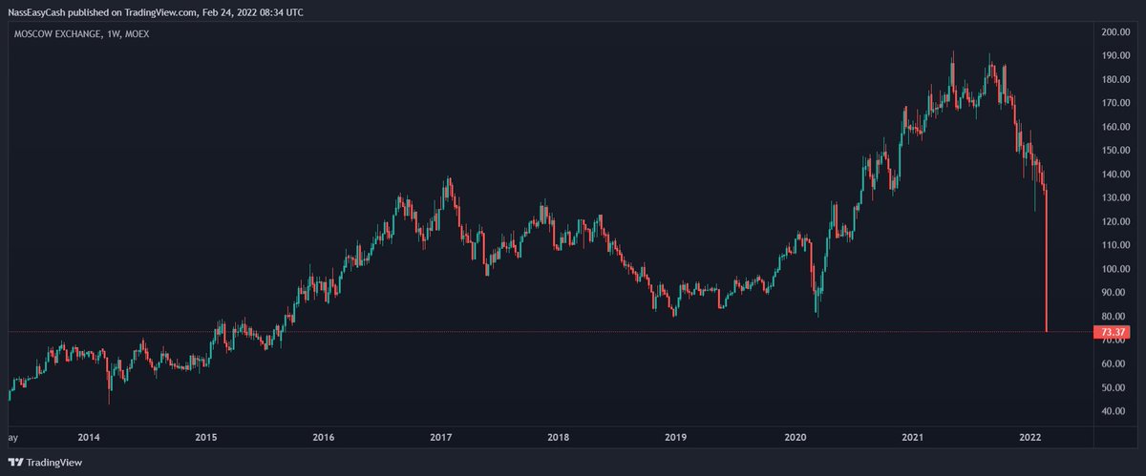Click the 100.00 price axis label
The height and width of the screenshot is (476, 1146).
(1115, 269)
